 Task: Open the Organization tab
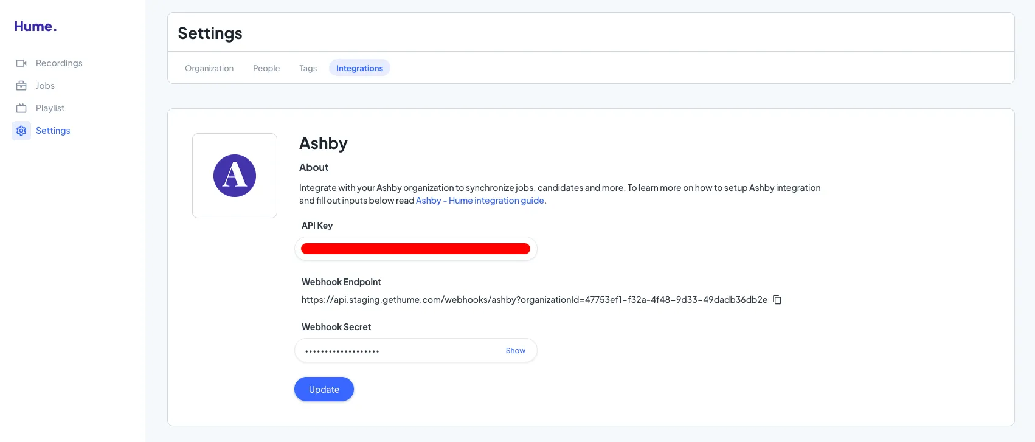point(209,68)
